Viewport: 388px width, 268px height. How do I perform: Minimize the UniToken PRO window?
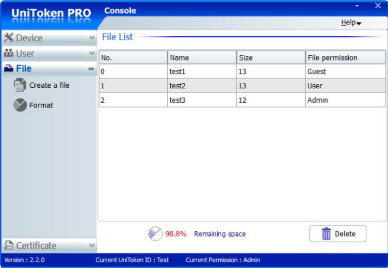point(357,5)
